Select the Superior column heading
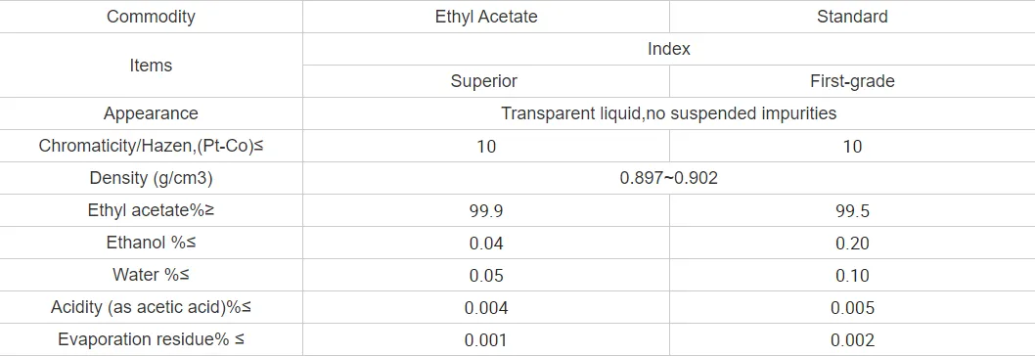Image resolution: width=1035 pixels, height=356 pixels. tap(484, 81)
